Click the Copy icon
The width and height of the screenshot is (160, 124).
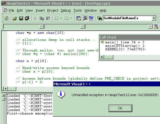pyautogui.click(x=42, y=18)
